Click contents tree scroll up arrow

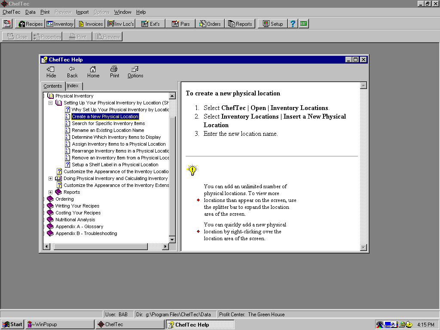click(172, 96)
